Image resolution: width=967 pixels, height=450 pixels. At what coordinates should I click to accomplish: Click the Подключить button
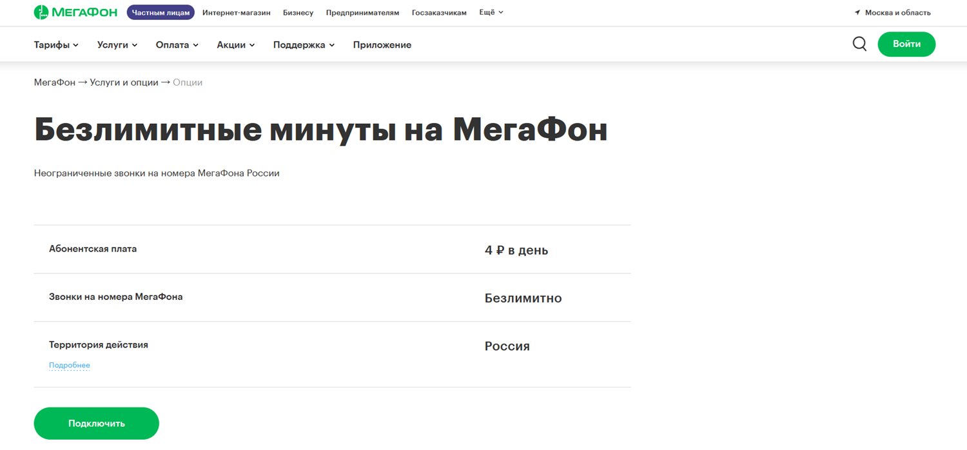[x=97, y=424]
